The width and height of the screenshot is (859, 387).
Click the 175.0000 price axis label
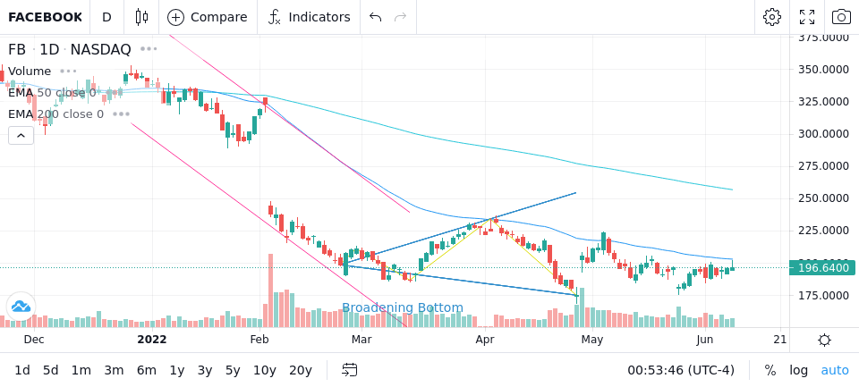pos(823,296)
